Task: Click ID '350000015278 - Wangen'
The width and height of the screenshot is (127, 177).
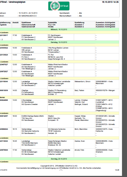Action: pos(105,90)
